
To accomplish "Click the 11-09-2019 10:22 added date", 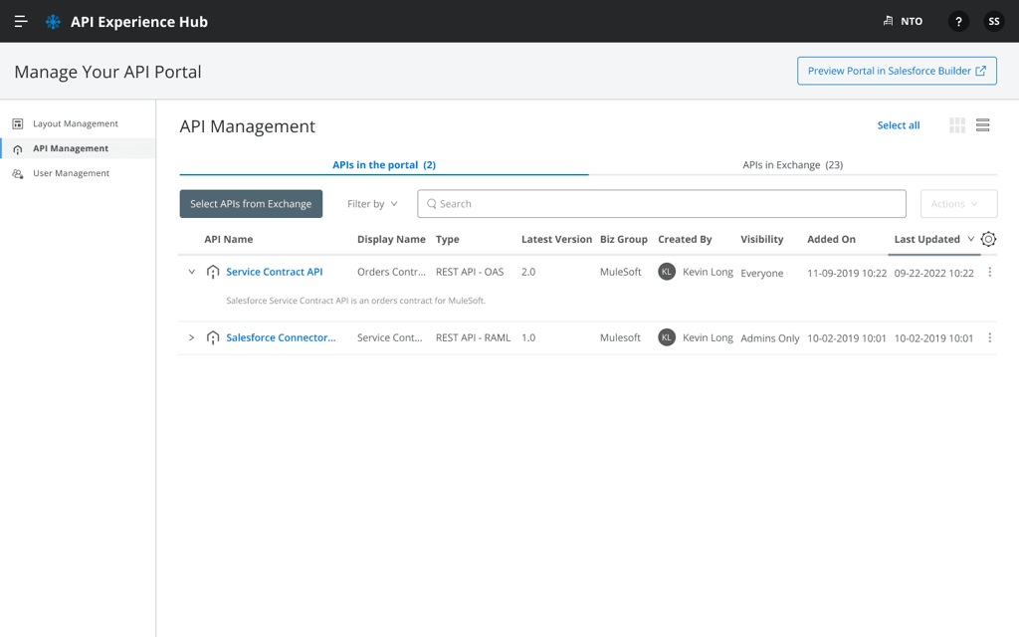I will tap(847, 274).
